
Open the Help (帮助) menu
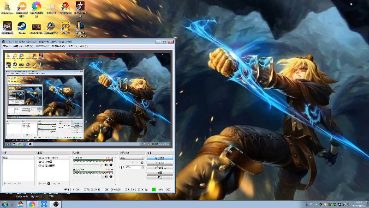[x=84, y=46]
